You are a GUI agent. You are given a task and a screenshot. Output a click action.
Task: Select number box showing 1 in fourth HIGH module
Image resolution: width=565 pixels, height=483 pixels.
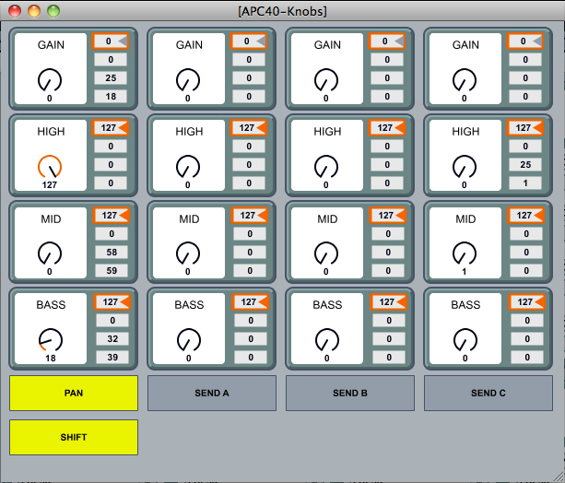point(525,183)
